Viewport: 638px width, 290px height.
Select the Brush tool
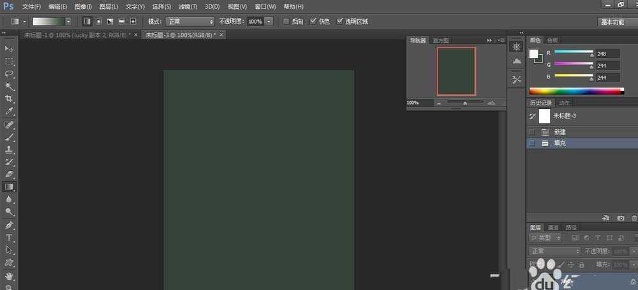(x=9, y=137)
